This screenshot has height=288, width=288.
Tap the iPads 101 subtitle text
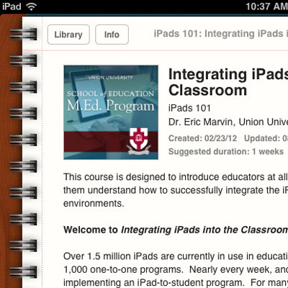pyautogui.click(x=189, y=108)
